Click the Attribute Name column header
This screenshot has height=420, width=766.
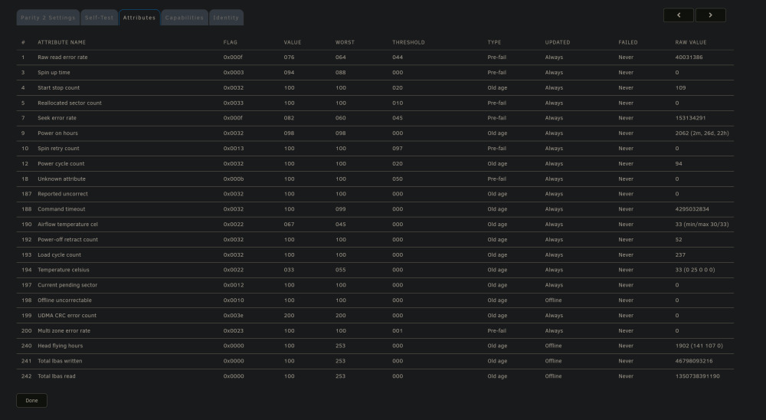click(x=61, y=43)
